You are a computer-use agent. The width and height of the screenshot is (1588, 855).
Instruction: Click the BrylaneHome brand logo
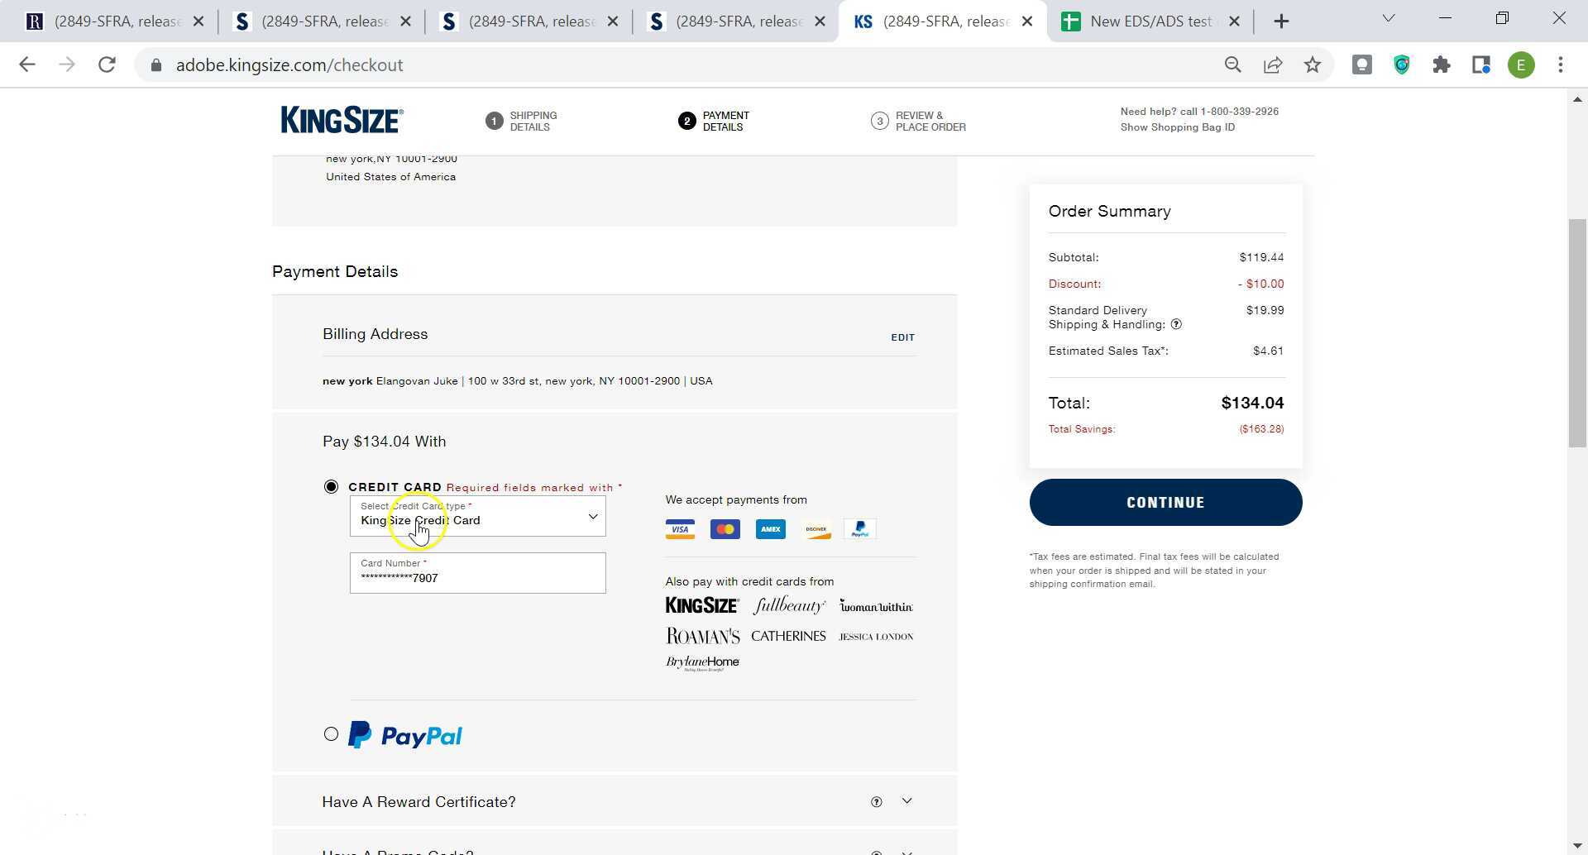pos(702,663)
